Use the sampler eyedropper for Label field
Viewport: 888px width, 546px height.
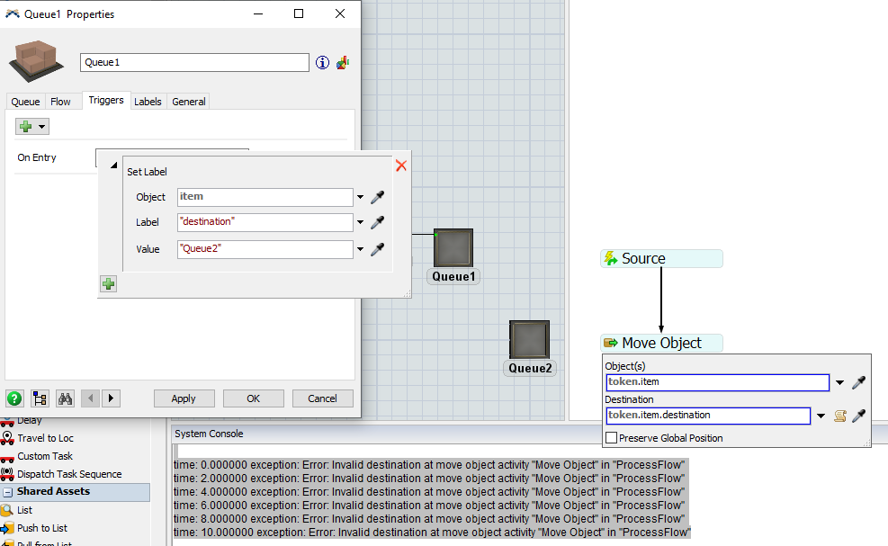point(377,222)
